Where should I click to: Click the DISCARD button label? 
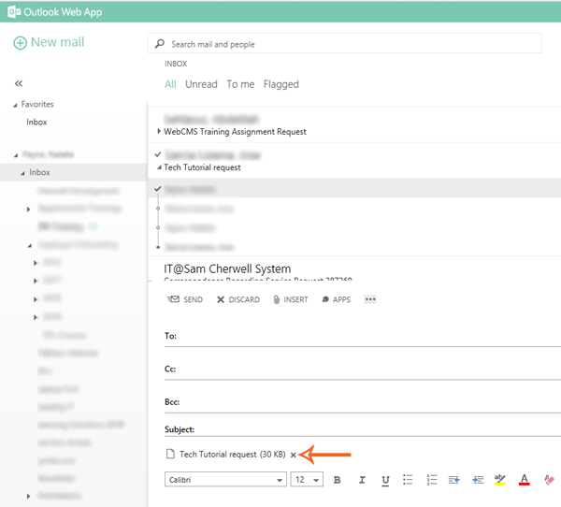pyautogui.click(x=244, y=299)
